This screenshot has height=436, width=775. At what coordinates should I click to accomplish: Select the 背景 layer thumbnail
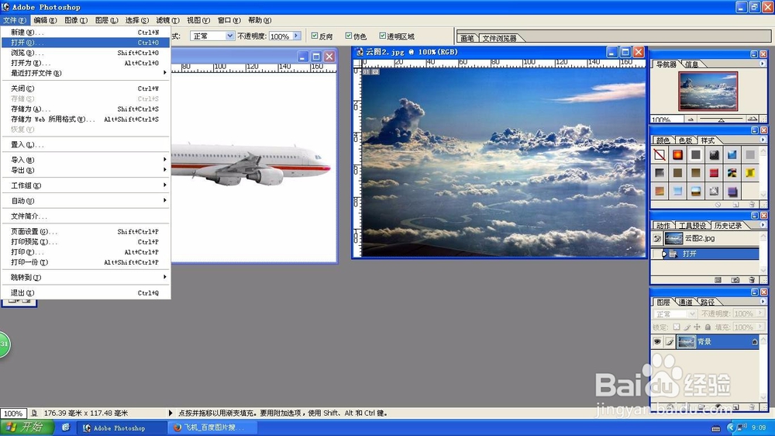click(686, 341)
